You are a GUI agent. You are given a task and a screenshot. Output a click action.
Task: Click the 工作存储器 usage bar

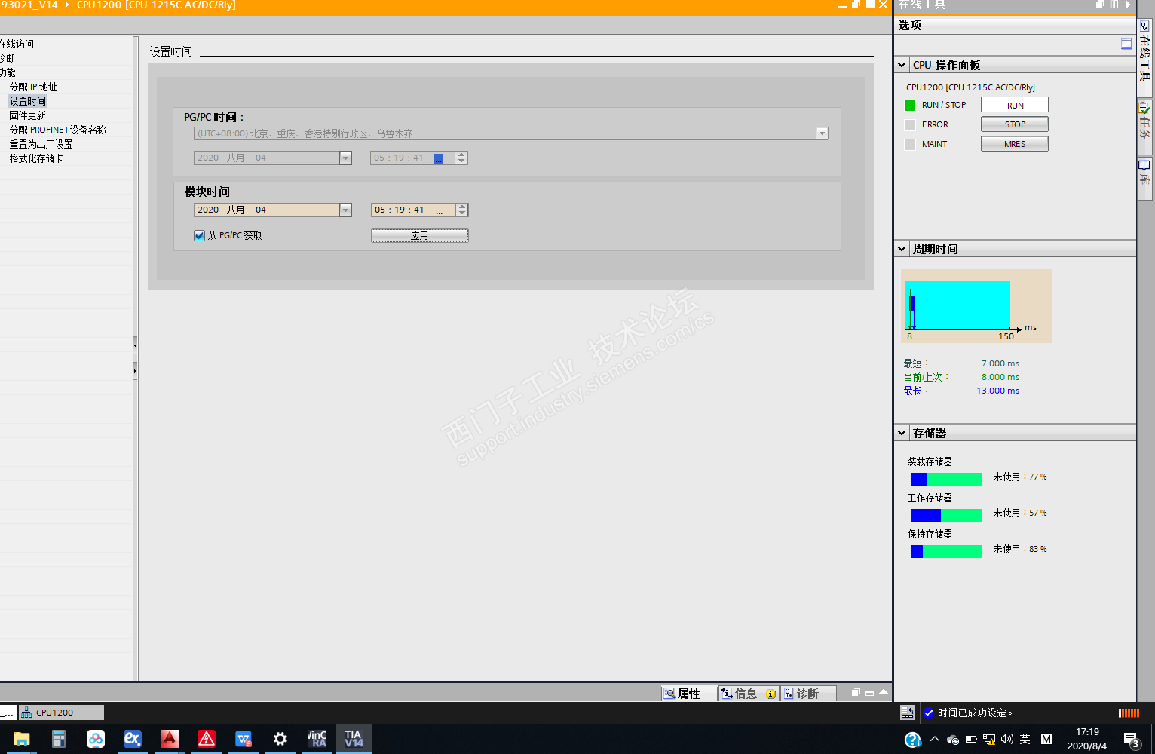(946, 515)
